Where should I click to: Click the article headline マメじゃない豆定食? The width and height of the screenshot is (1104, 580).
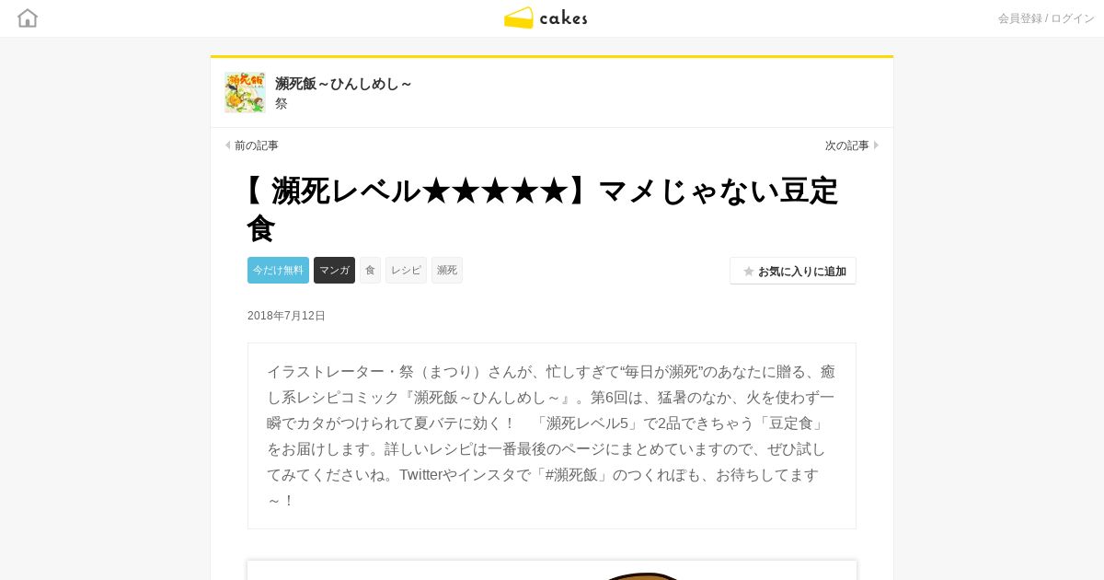[x=543, y=209]
